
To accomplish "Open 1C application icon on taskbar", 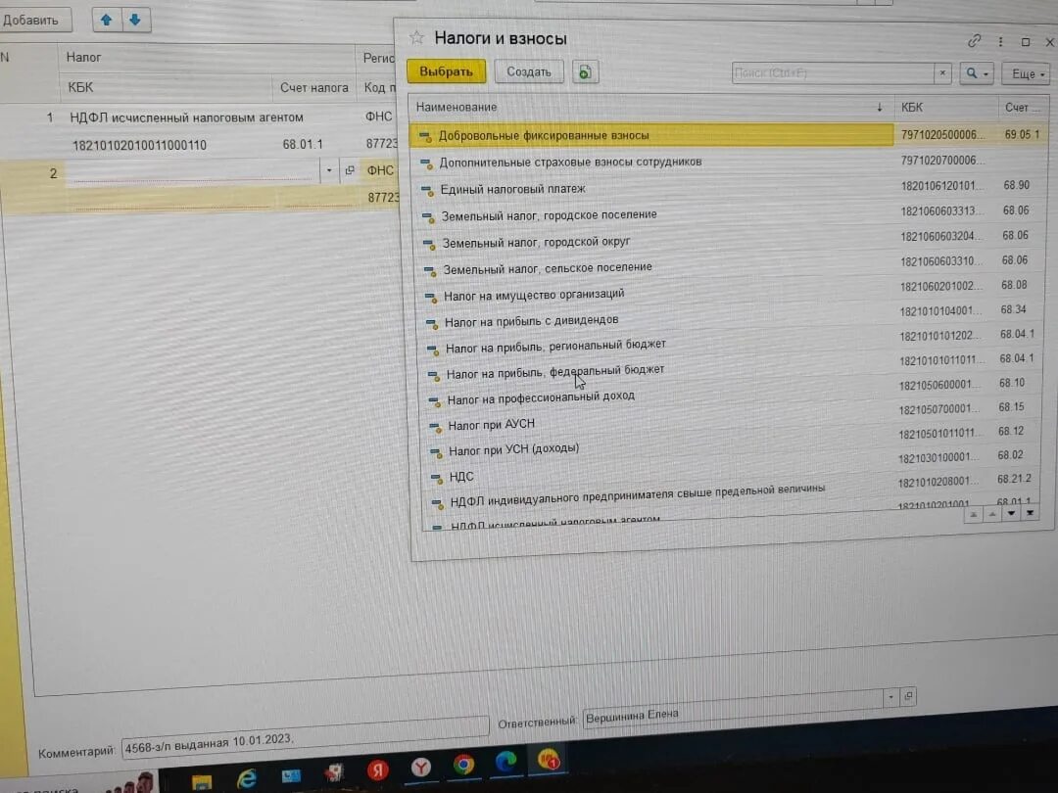I will tap(548, 760).
